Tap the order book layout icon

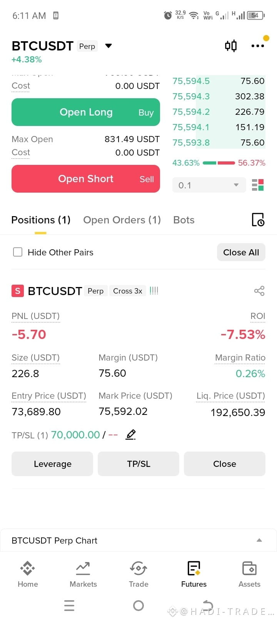click(258, 185)
